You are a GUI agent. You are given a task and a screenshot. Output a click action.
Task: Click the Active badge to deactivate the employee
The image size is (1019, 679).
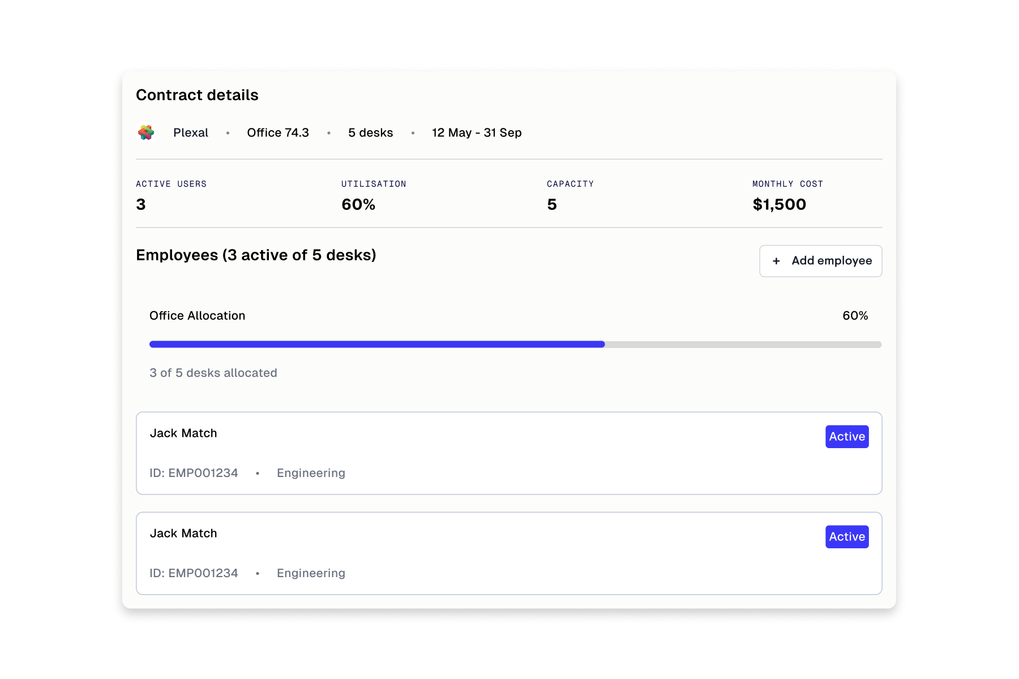[x=846, y=436]
